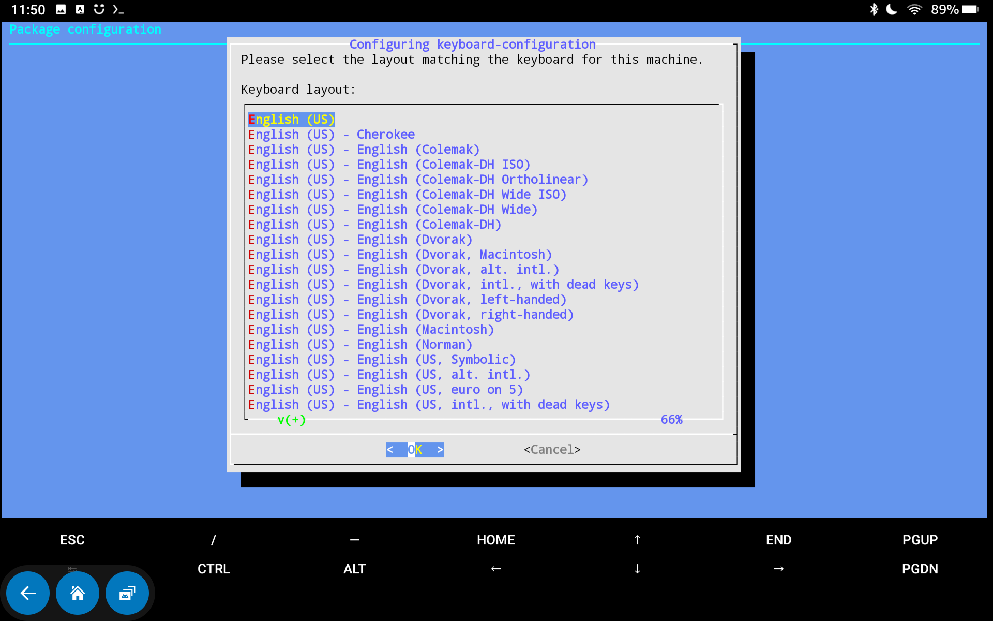The image size is (993, 621).
Task: Tap the slash extra key
Action: (x=214, y=540)
